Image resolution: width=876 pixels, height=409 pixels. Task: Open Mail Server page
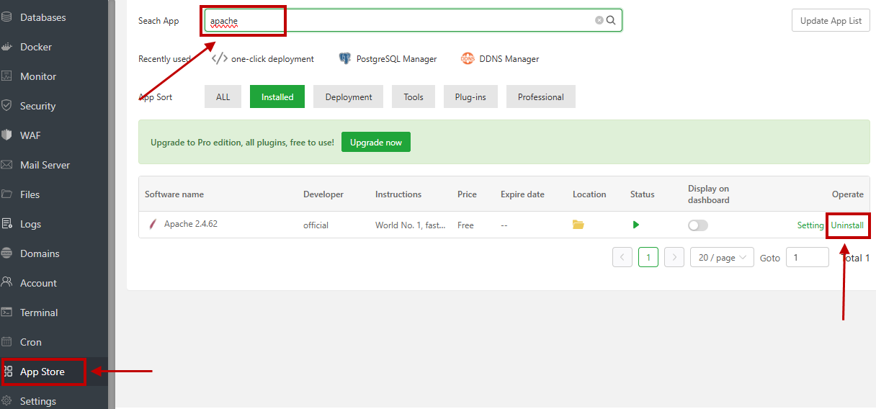click(x=45, y=165)
